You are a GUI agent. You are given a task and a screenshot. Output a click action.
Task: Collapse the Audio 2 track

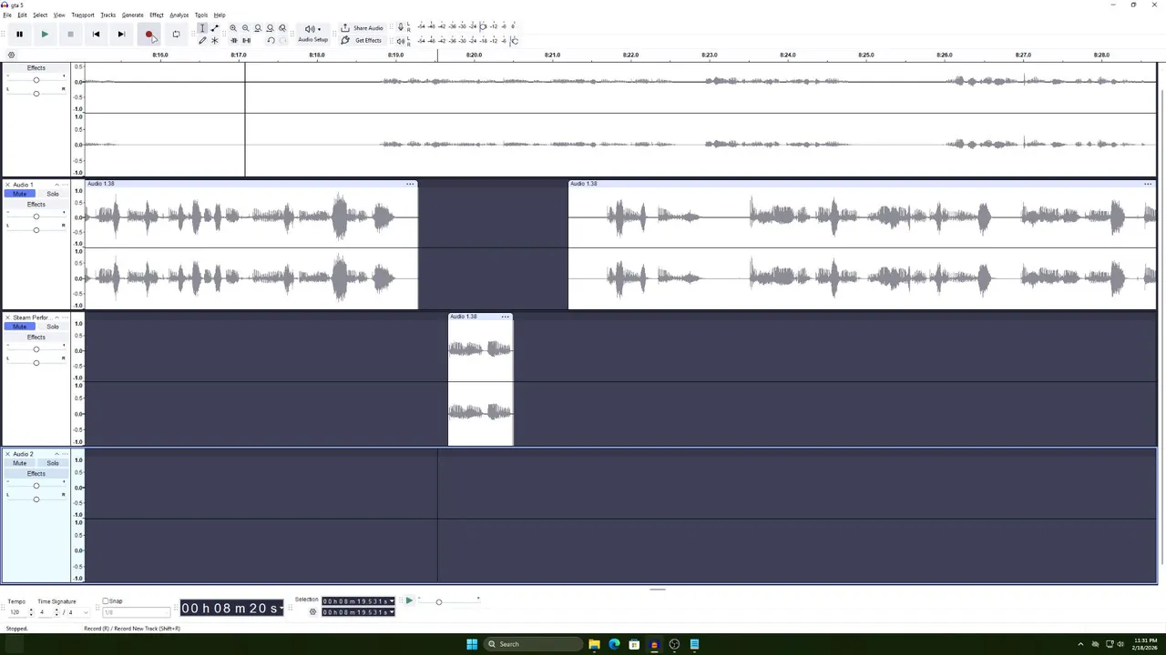coord(56,454)
